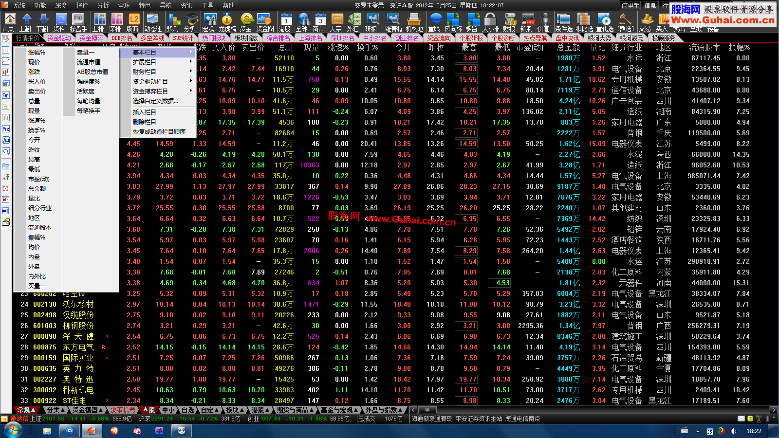Expand the 资金搏弈栏目 submenu
The width and height of the screenshot is (779, 438).
pos(158,91)
